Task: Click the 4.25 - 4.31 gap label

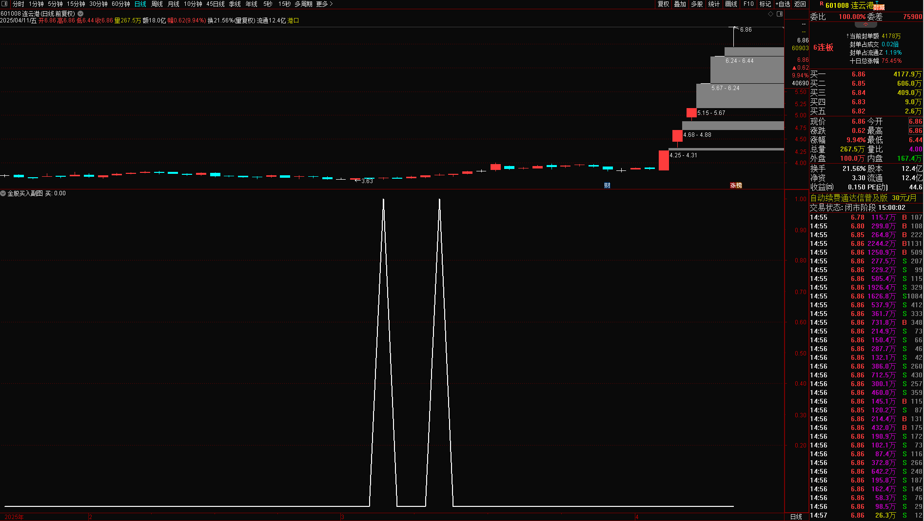Action: (683, 155)
